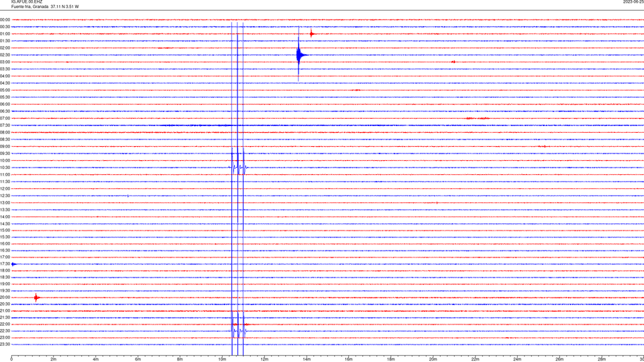Select the 15:00 trace time label
Screen dimensions: 644x362
tap(5, 231)
